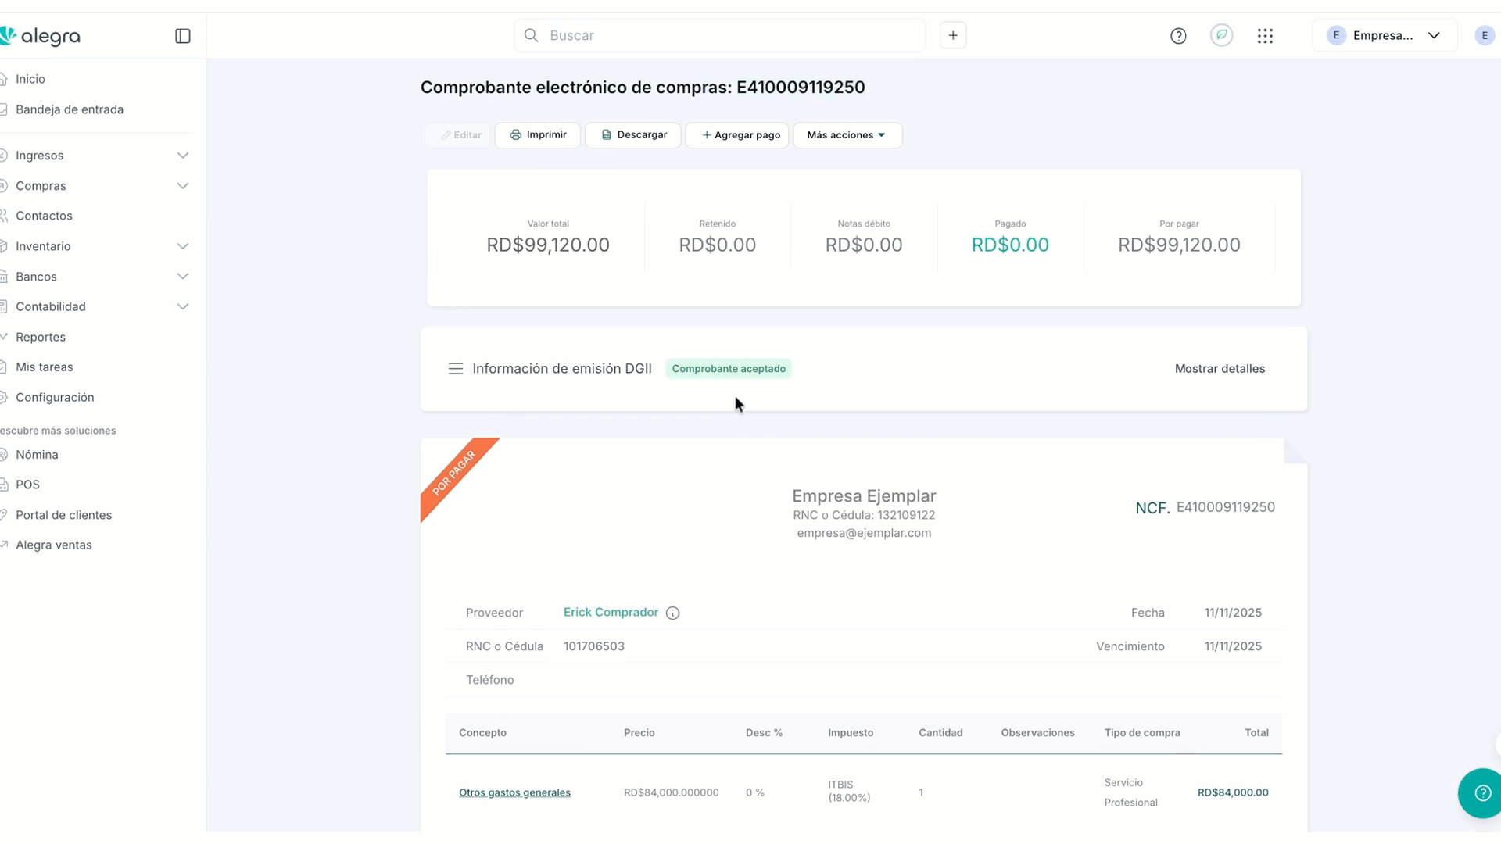This screenshot has width=1501, height=844.
Task: Click the Imprimir button
Action: [537, 135]
